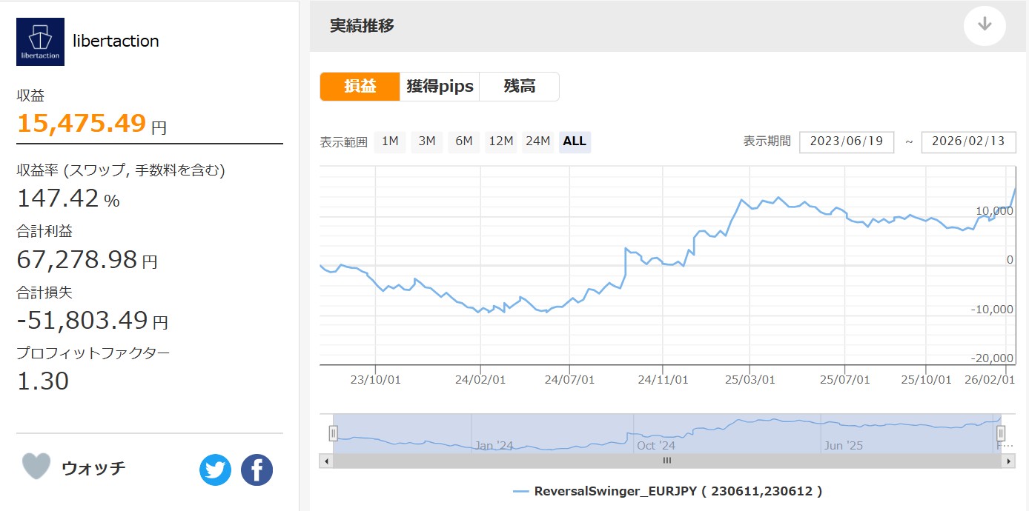The height and width of the screenshot is (511, 1029).
Task: Set display range to 1M
Action: click(x=390, y=141)
